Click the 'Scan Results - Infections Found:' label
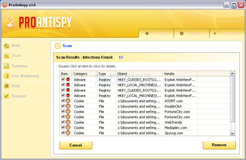The width and height of the screenshot is (246, 160). tap(84, 57)
